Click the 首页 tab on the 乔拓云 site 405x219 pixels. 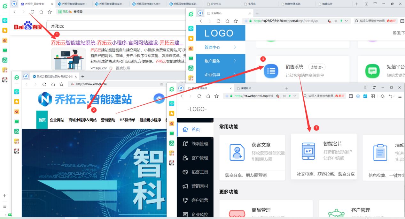(x=42, y=120)
